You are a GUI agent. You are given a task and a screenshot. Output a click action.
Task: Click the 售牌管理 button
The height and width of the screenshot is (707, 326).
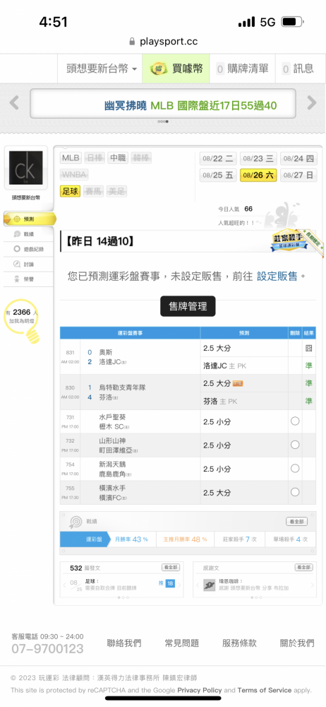tap(188, 307)
